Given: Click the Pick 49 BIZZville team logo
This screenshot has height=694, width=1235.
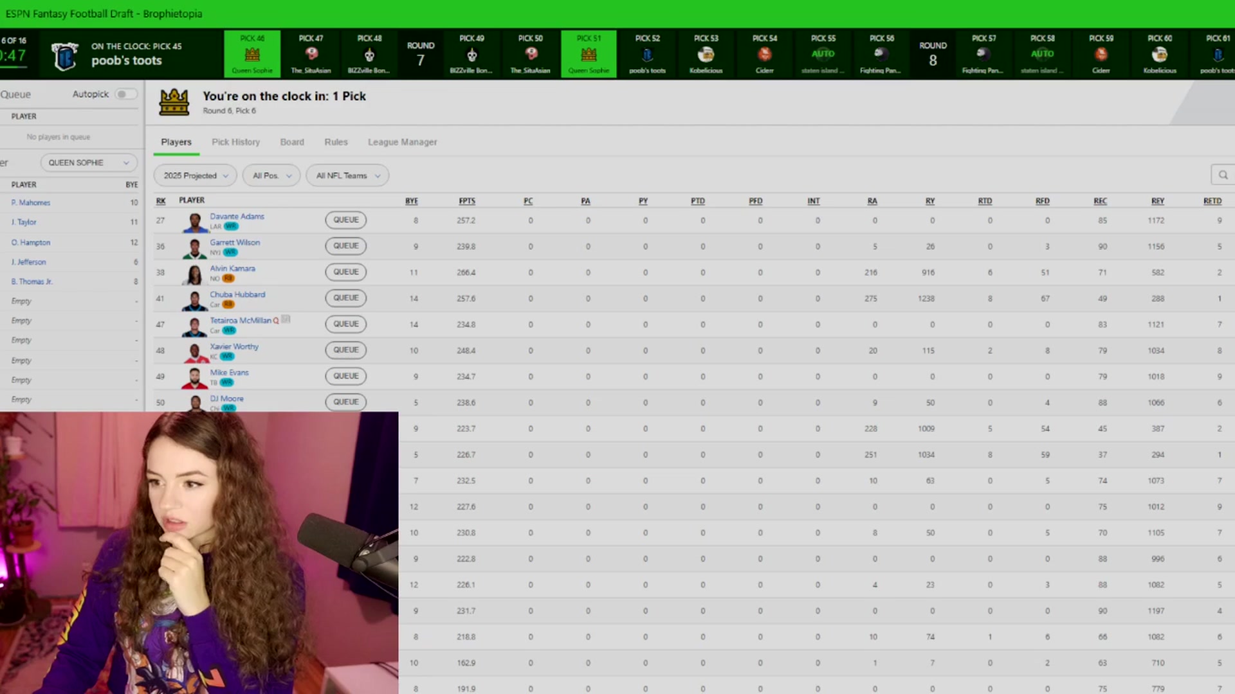Looking at the screenshot, I should (x=471, y=55).
